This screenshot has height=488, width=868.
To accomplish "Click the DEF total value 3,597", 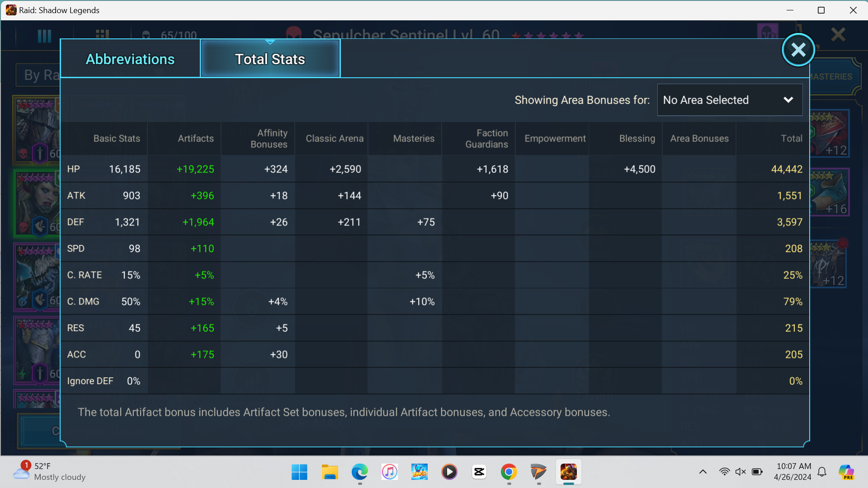I will click(x=789, y=222).
